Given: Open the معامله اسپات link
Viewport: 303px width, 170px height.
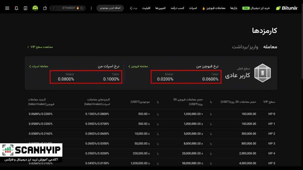Looking at the screenshot, I should pos(39,66).
